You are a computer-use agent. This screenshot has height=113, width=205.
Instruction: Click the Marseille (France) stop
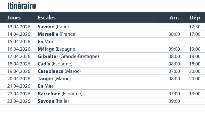(57, 34)
